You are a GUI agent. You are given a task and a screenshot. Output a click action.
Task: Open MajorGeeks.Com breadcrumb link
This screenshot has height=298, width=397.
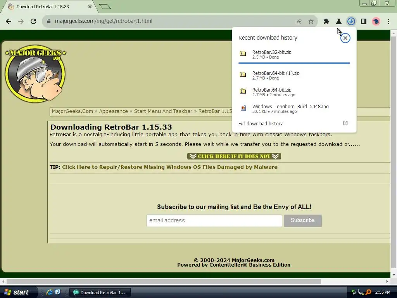pyautogui.click(x=72, y=111)
